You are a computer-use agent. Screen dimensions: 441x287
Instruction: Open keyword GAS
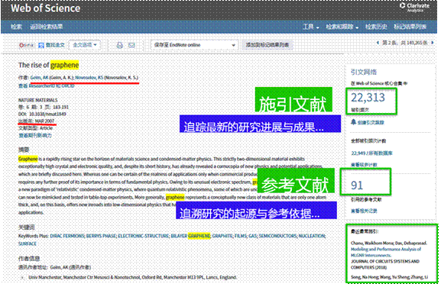click(x=252, y=236)
